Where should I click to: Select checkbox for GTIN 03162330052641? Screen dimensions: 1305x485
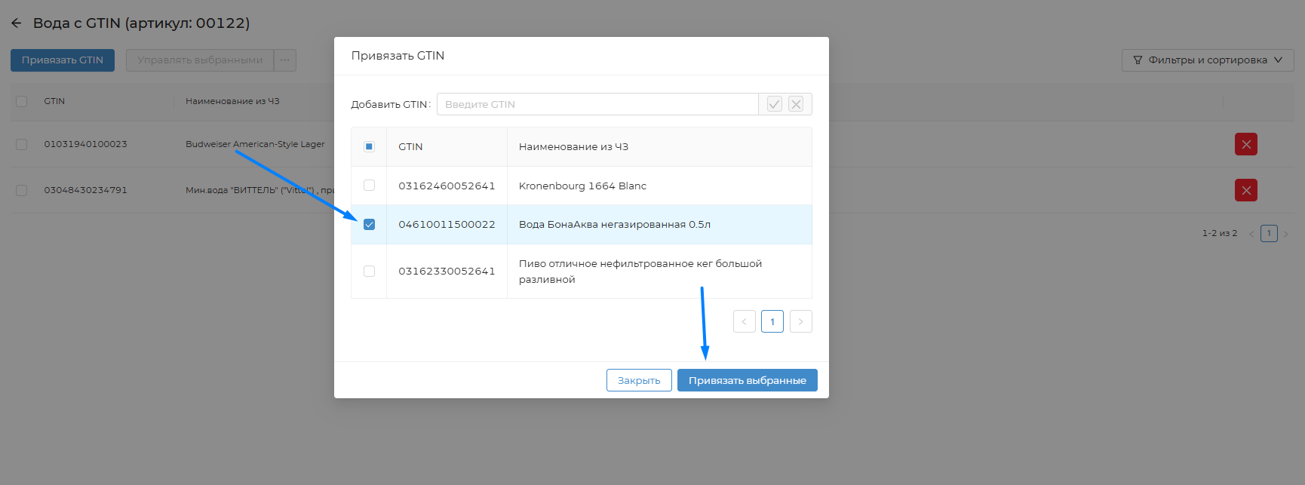369,271
